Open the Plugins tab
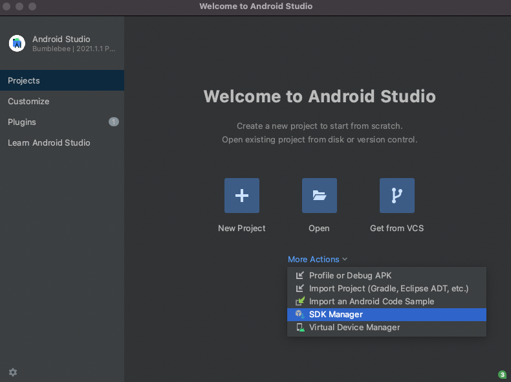 click(x=62, y=122)
